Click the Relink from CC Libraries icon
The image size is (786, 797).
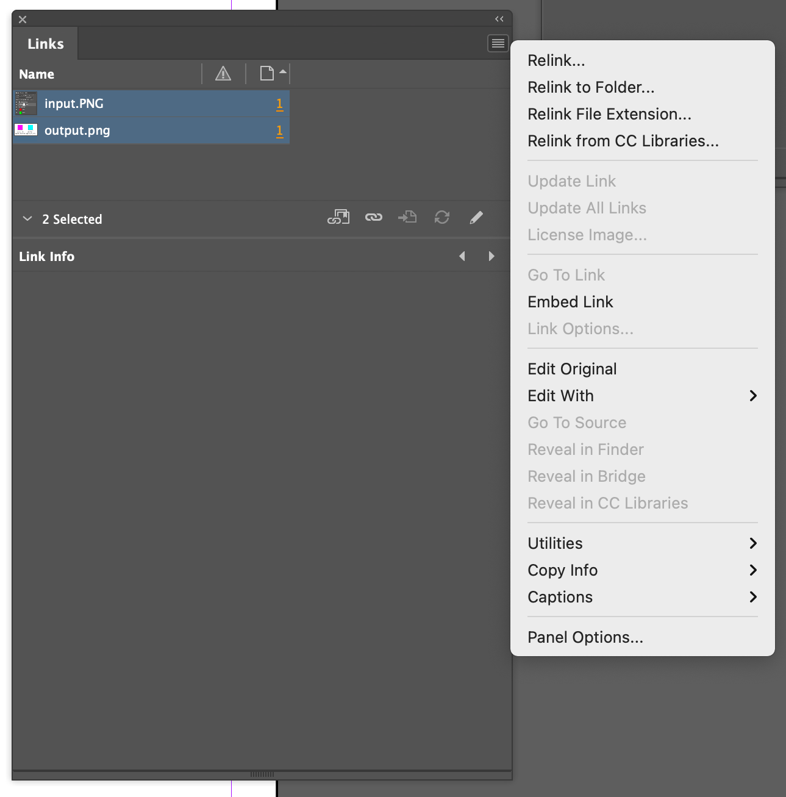(338, 217)
